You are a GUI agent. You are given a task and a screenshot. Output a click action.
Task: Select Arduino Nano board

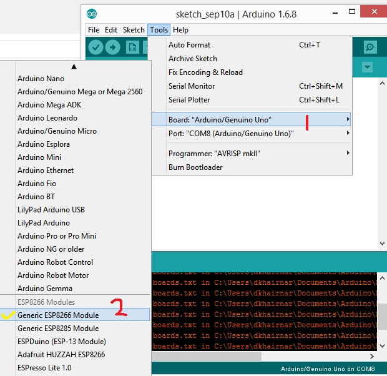(75, 79)
